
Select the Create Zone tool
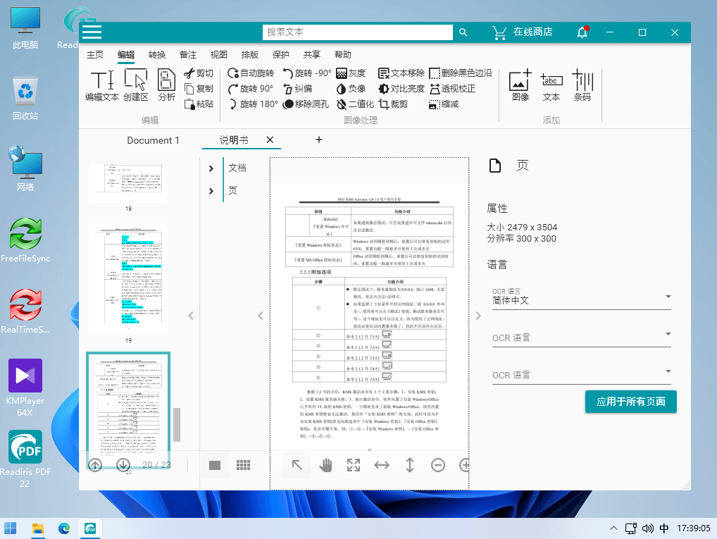[x=136, y=85]
